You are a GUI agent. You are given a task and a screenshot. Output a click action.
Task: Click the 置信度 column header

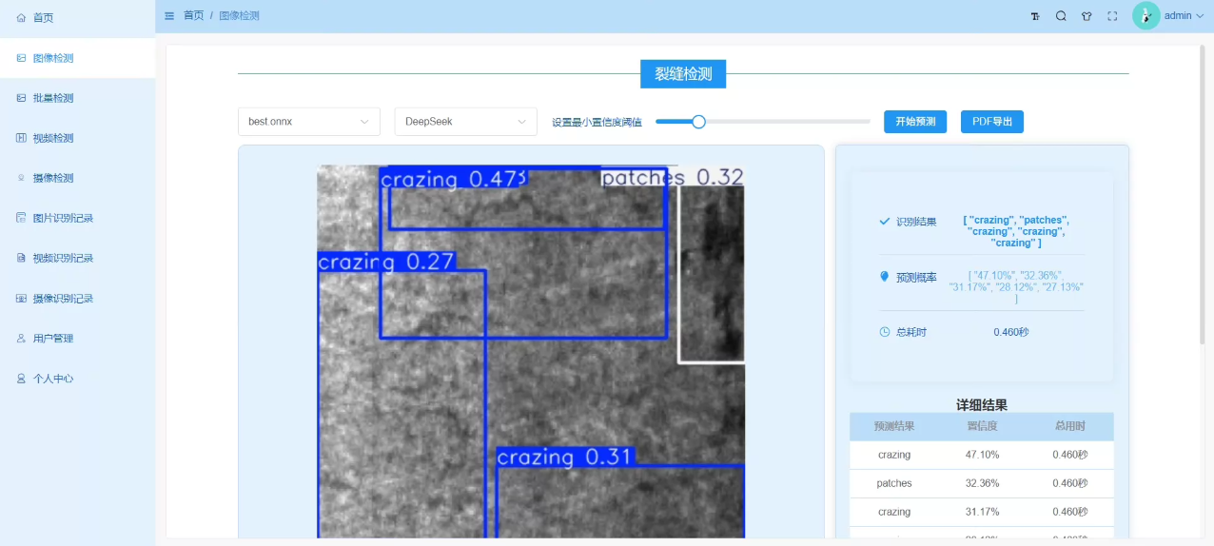click(x=982, y=426)
